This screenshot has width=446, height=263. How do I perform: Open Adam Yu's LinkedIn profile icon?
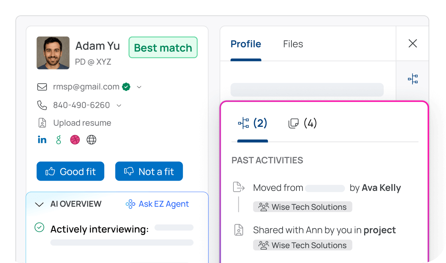42,140
